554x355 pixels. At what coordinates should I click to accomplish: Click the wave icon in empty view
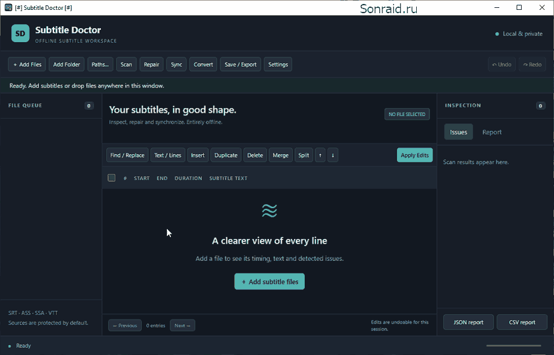(x=270, y=211)
